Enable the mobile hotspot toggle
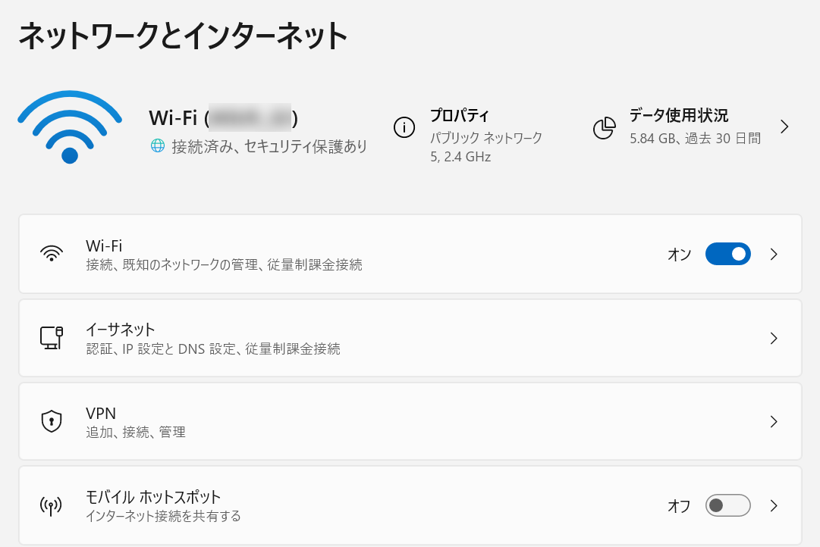Screen dimensions: 820x547 (727, 505)
